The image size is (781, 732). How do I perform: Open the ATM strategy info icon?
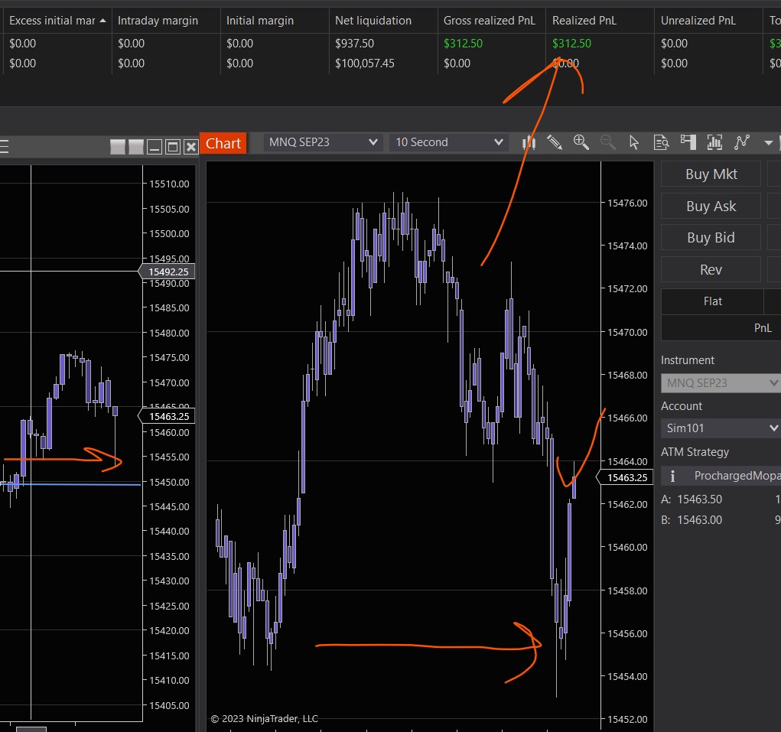click(672, 476)
